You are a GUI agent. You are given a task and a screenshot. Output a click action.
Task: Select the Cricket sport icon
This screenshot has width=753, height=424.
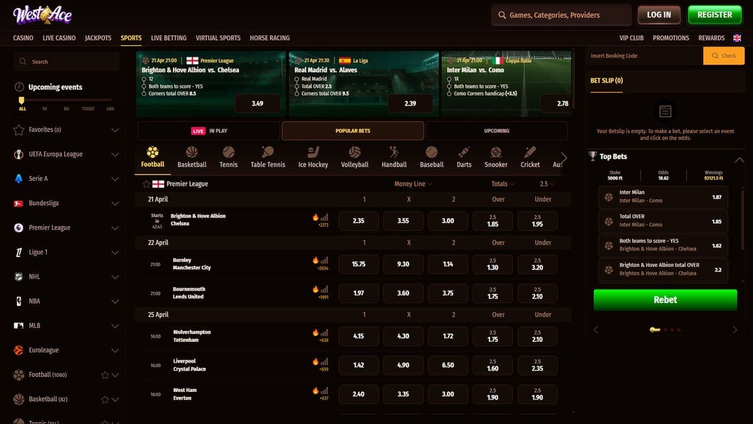(x=530, y=152)
